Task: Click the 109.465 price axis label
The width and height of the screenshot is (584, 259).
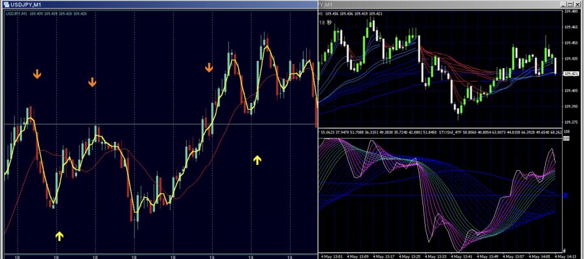Action: pos(571,27)
